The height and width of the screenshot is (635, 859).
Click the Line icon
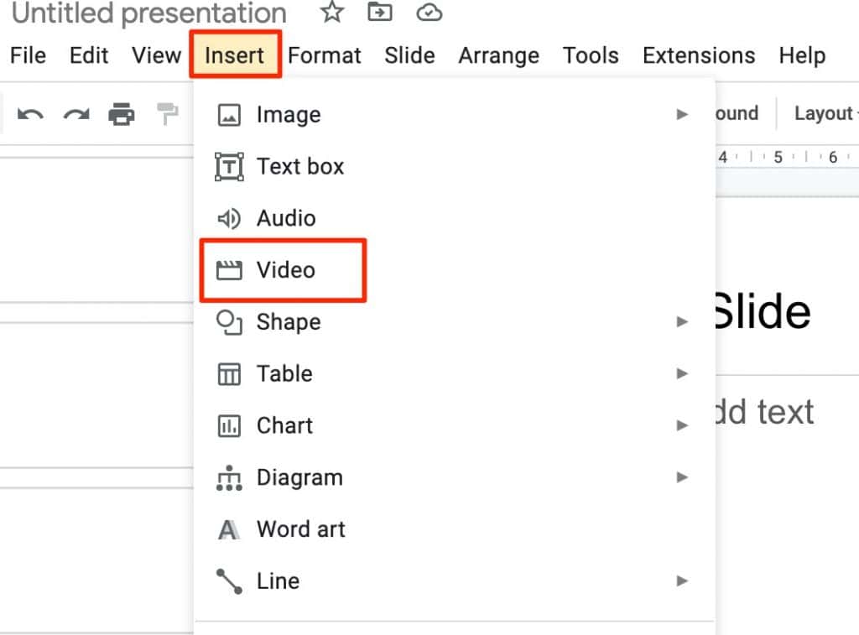click(x=229, y=581)
